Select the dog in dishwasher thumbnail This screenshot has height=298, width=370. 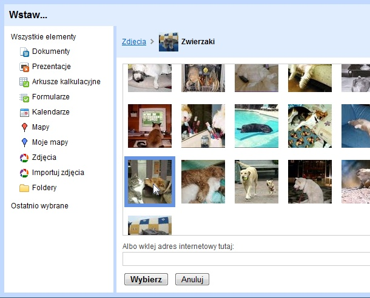point(203,78)
